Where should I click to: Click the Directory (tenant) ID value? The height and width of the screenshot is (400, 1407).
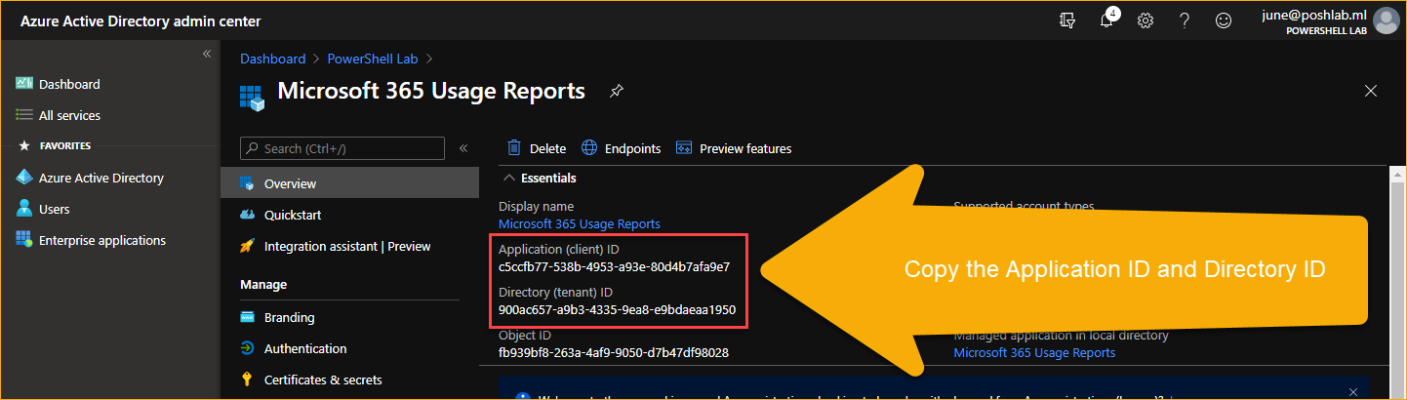pos(617,309)
